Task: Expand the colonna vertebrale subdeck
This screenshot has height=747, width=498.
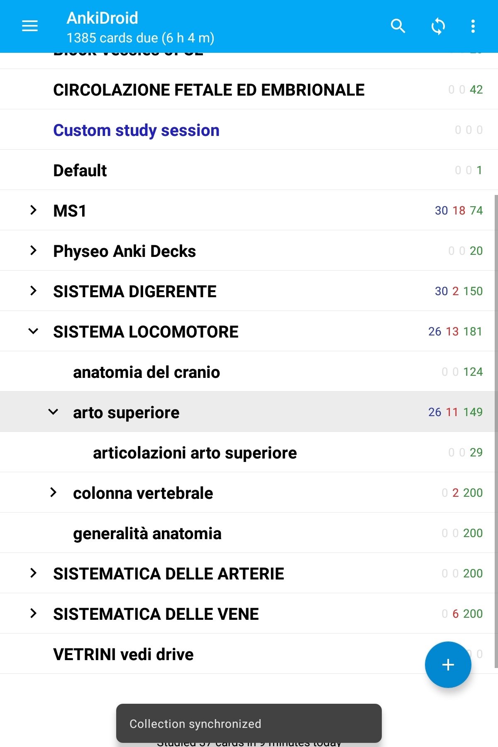Action: pyautogui.click(x=53, y=493)
